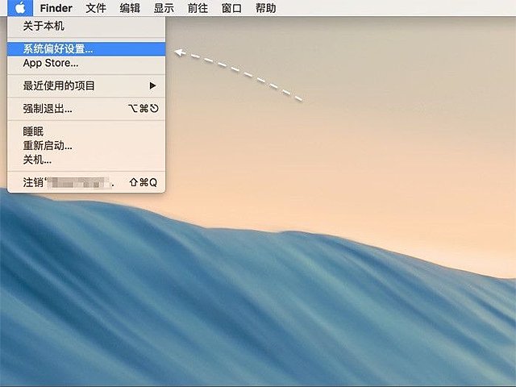516x387 pixels.
Task: Open the 文件 menu
Action: click(96, 8)
